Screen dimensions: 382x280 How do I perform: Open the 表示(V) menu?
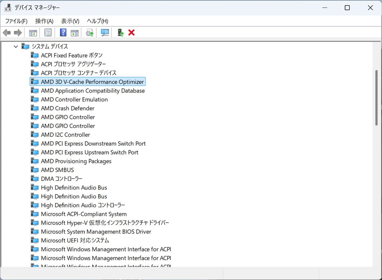70,21
